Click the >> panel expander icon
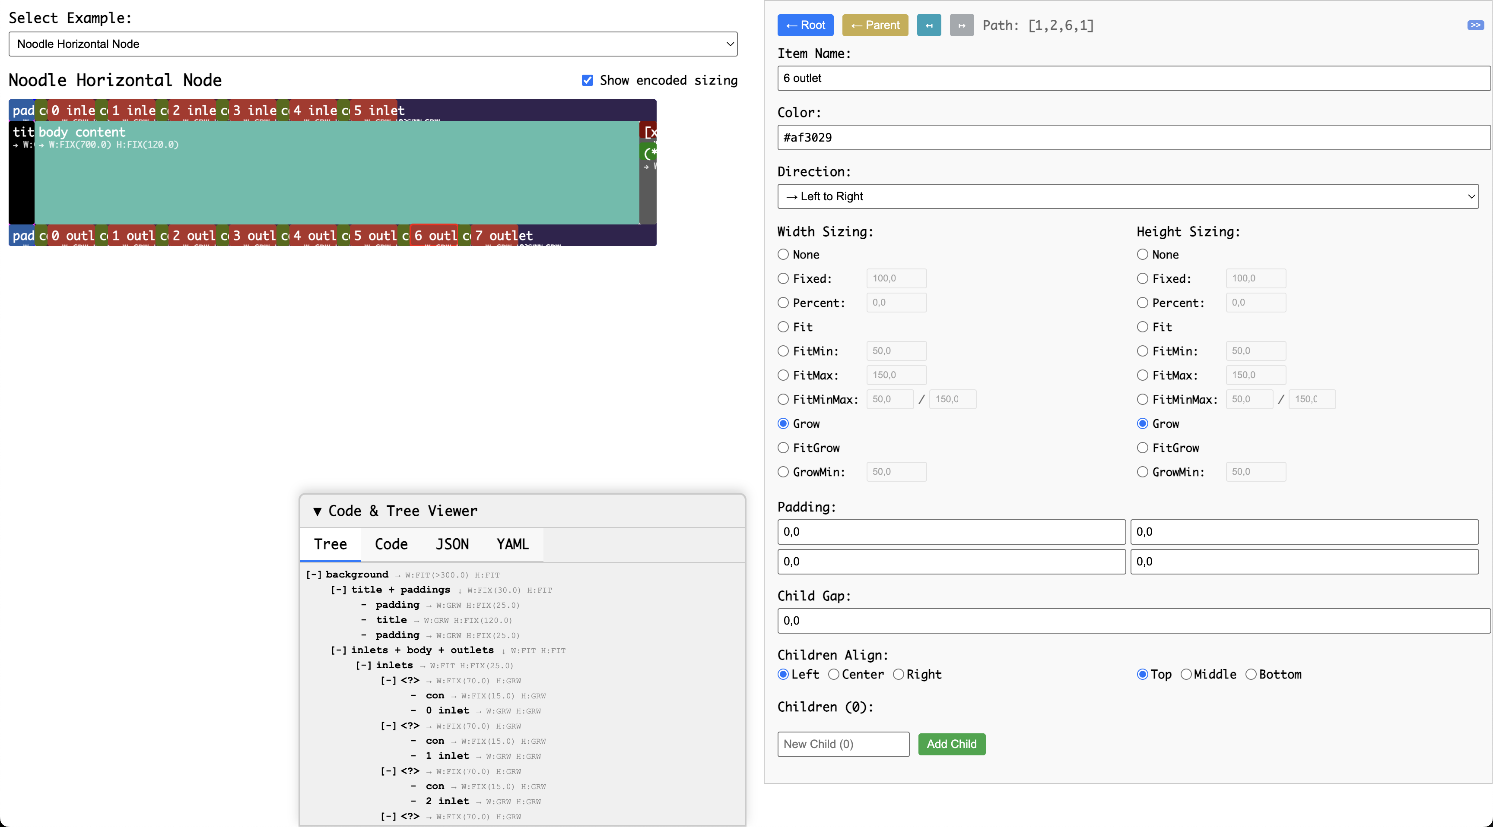The width and height of the screenshot is (1493, 827). click(x=1475, y=25)
